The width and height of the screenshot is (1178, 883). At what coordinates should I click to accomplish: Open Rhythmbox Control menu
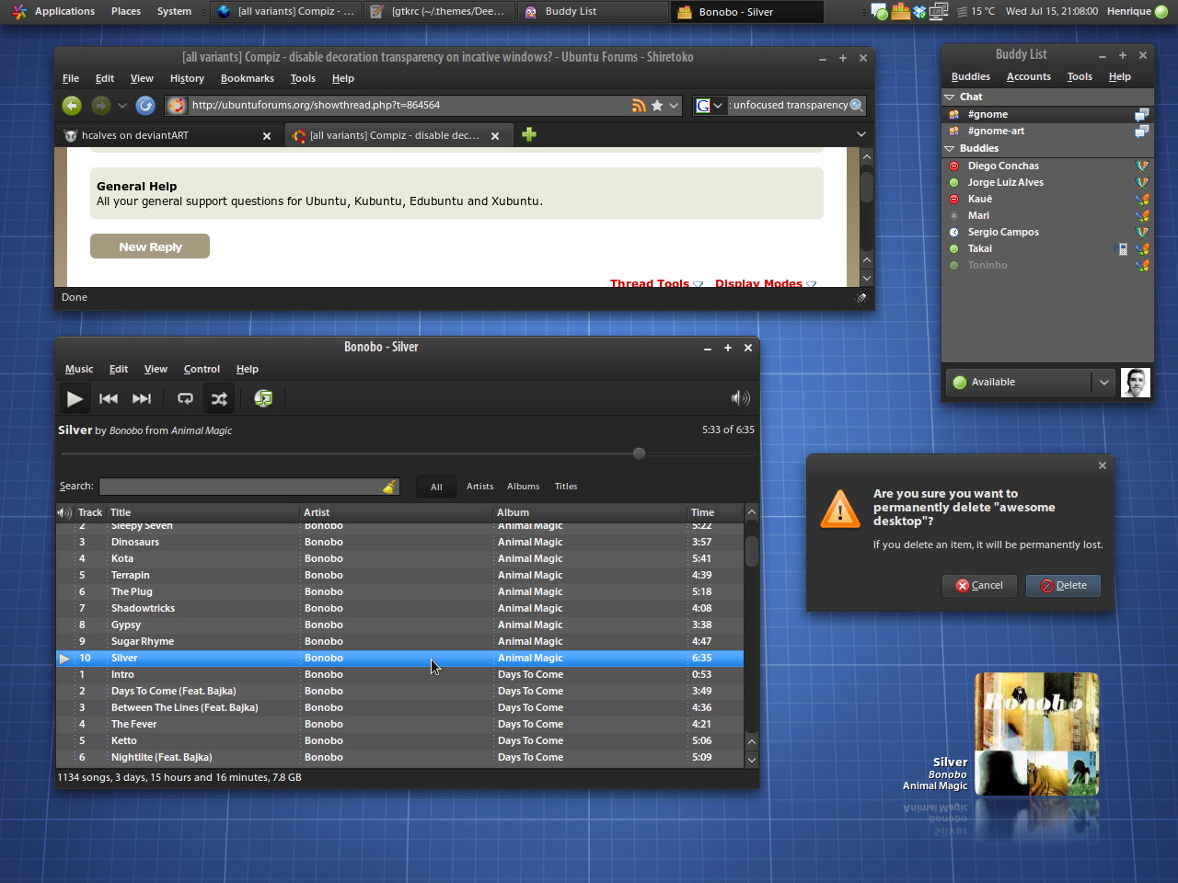coord(202,369)
